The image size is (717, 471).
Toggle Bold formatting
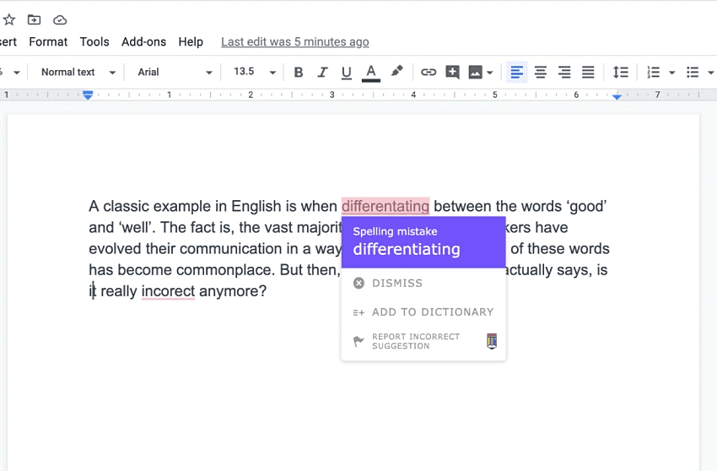coord(299,73)
